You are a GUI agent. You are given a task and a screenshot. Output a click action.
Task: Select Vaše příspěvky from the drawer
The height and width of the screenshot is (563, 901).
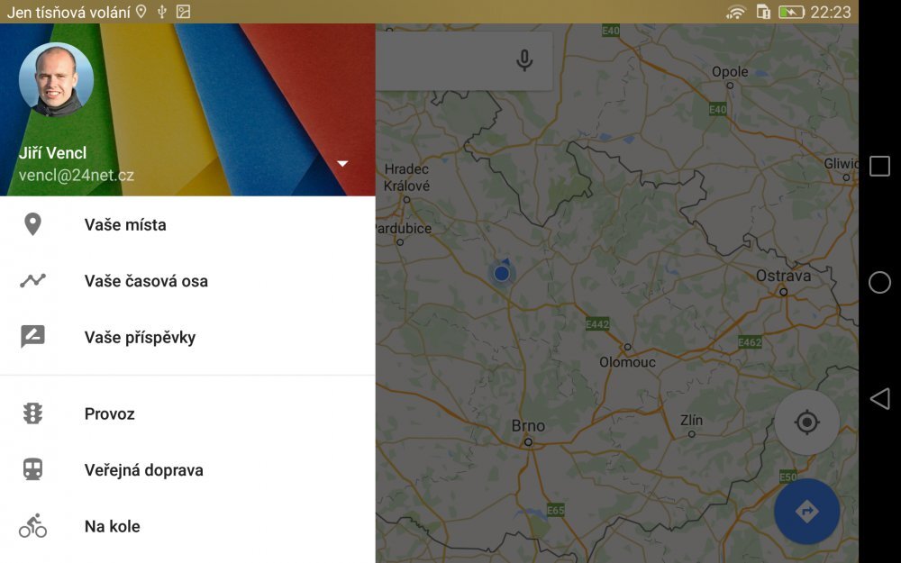pyautogui.click(x=140, y=338)
